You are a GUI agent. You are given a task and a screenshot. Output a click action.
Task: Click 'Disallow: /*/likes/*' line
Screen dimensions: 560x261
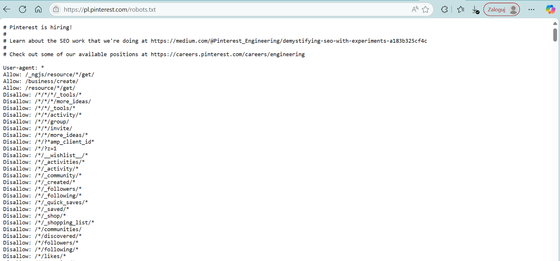coord(35,256)
